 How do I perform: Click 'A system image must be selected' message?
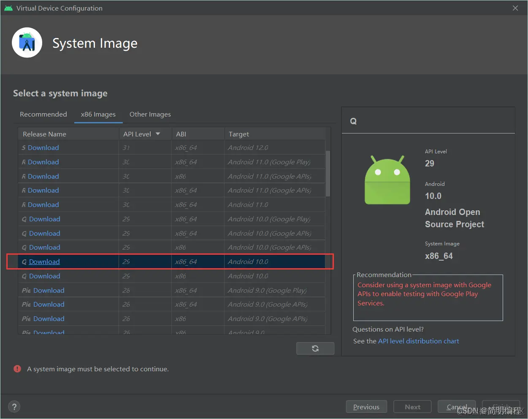tap(98, 369)
